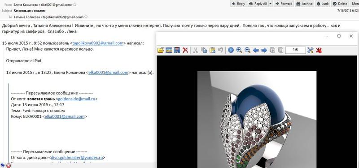The height and width of the screenshot is (168, 359).
Task: Go to previous page using the up-page icon
Action: coord(272,50)
